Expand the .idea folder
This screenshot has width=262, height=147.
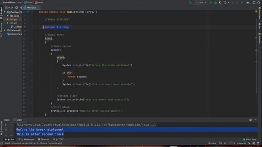tap(7, 16)
